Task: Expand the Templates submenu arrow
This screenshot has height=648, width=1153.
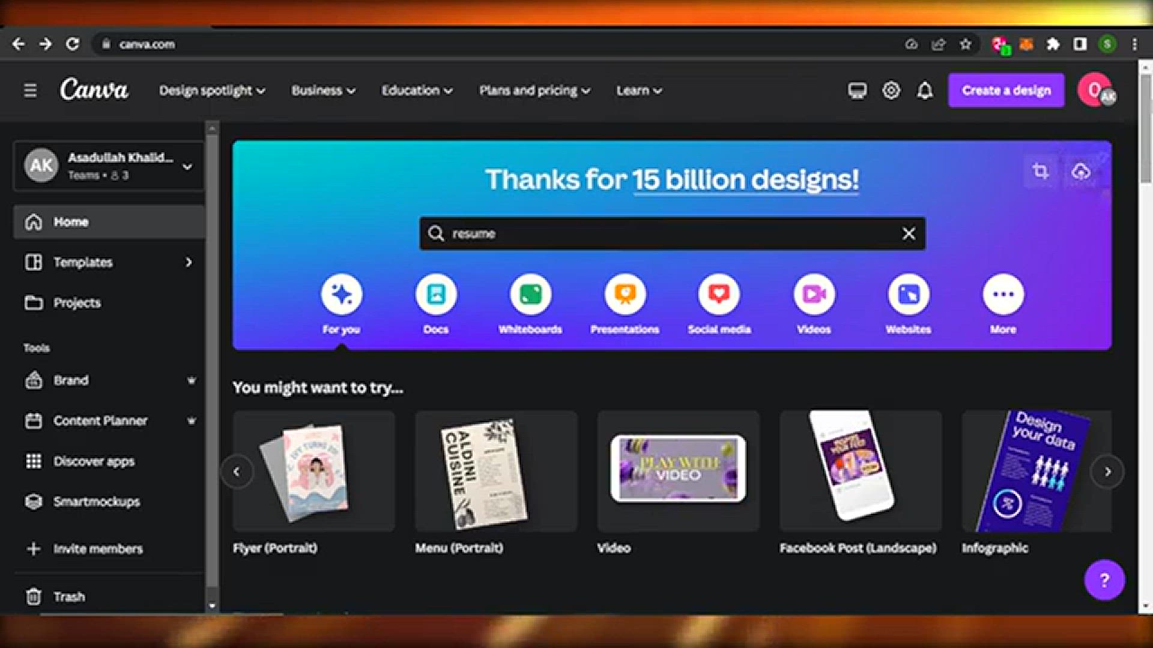Action: tap(189, 262)
